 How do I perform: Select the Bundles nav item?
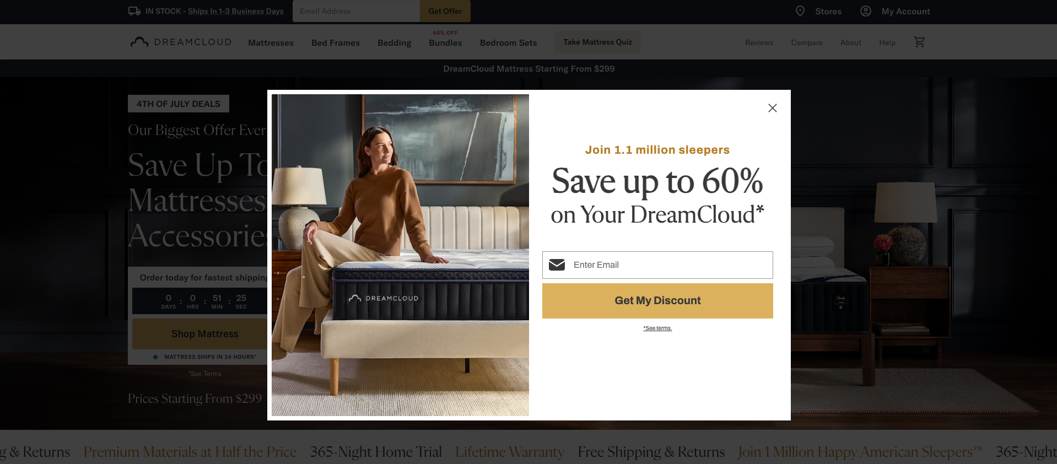445,42
